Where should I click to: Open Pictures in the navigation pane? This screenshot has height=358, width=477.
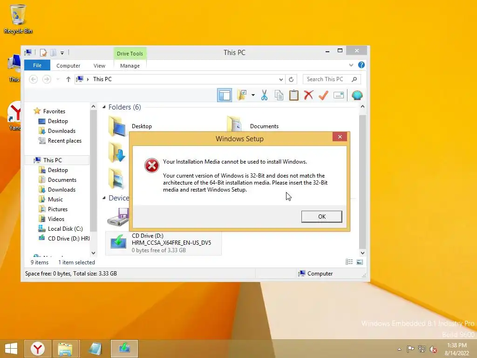(x=57, y=209)
